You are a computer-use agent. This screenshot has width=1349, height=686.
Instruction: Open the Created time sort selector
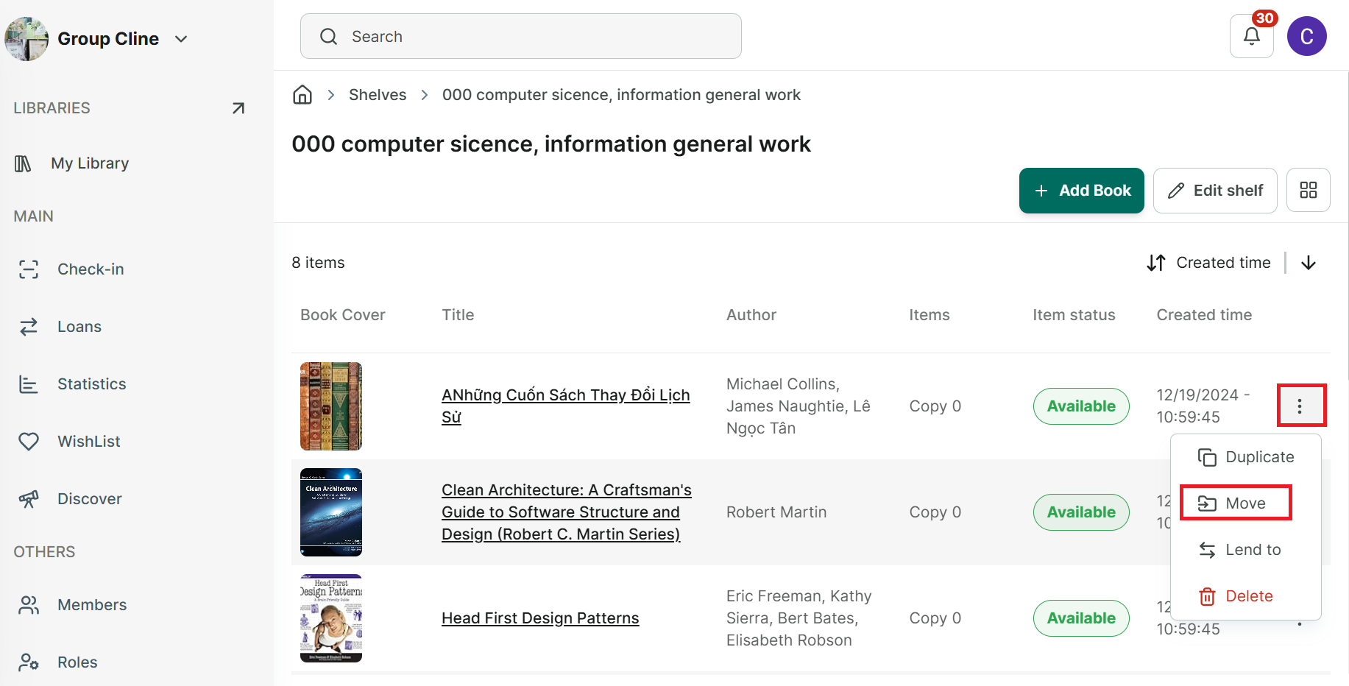[x=1209, y=263]
